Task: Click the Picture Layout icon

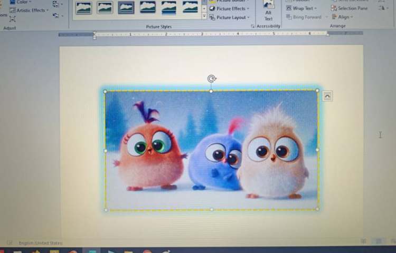Action: tap(212, 17)
